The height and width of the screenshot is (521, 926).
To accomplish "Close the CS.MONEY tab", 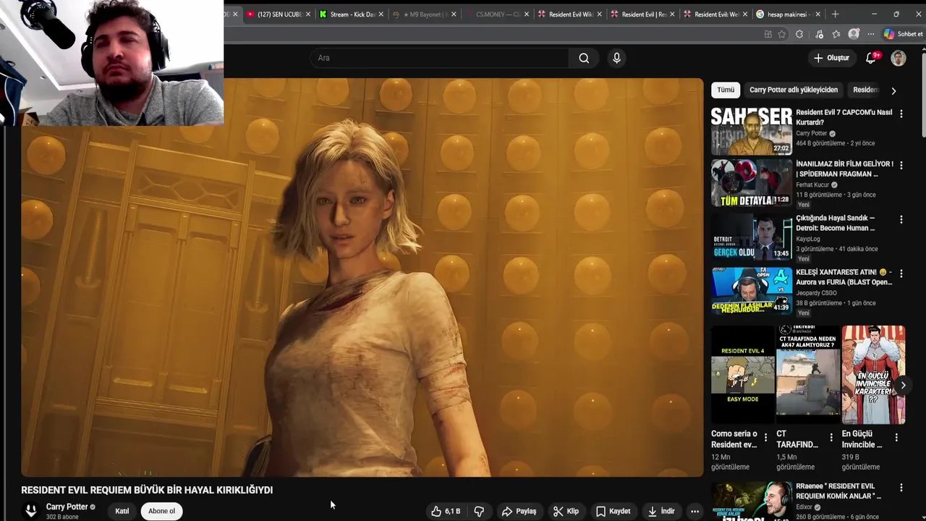I will pos(526,14).
